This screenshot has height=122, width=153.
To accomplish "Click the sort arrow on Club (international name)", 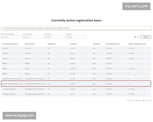I will 18,44.
